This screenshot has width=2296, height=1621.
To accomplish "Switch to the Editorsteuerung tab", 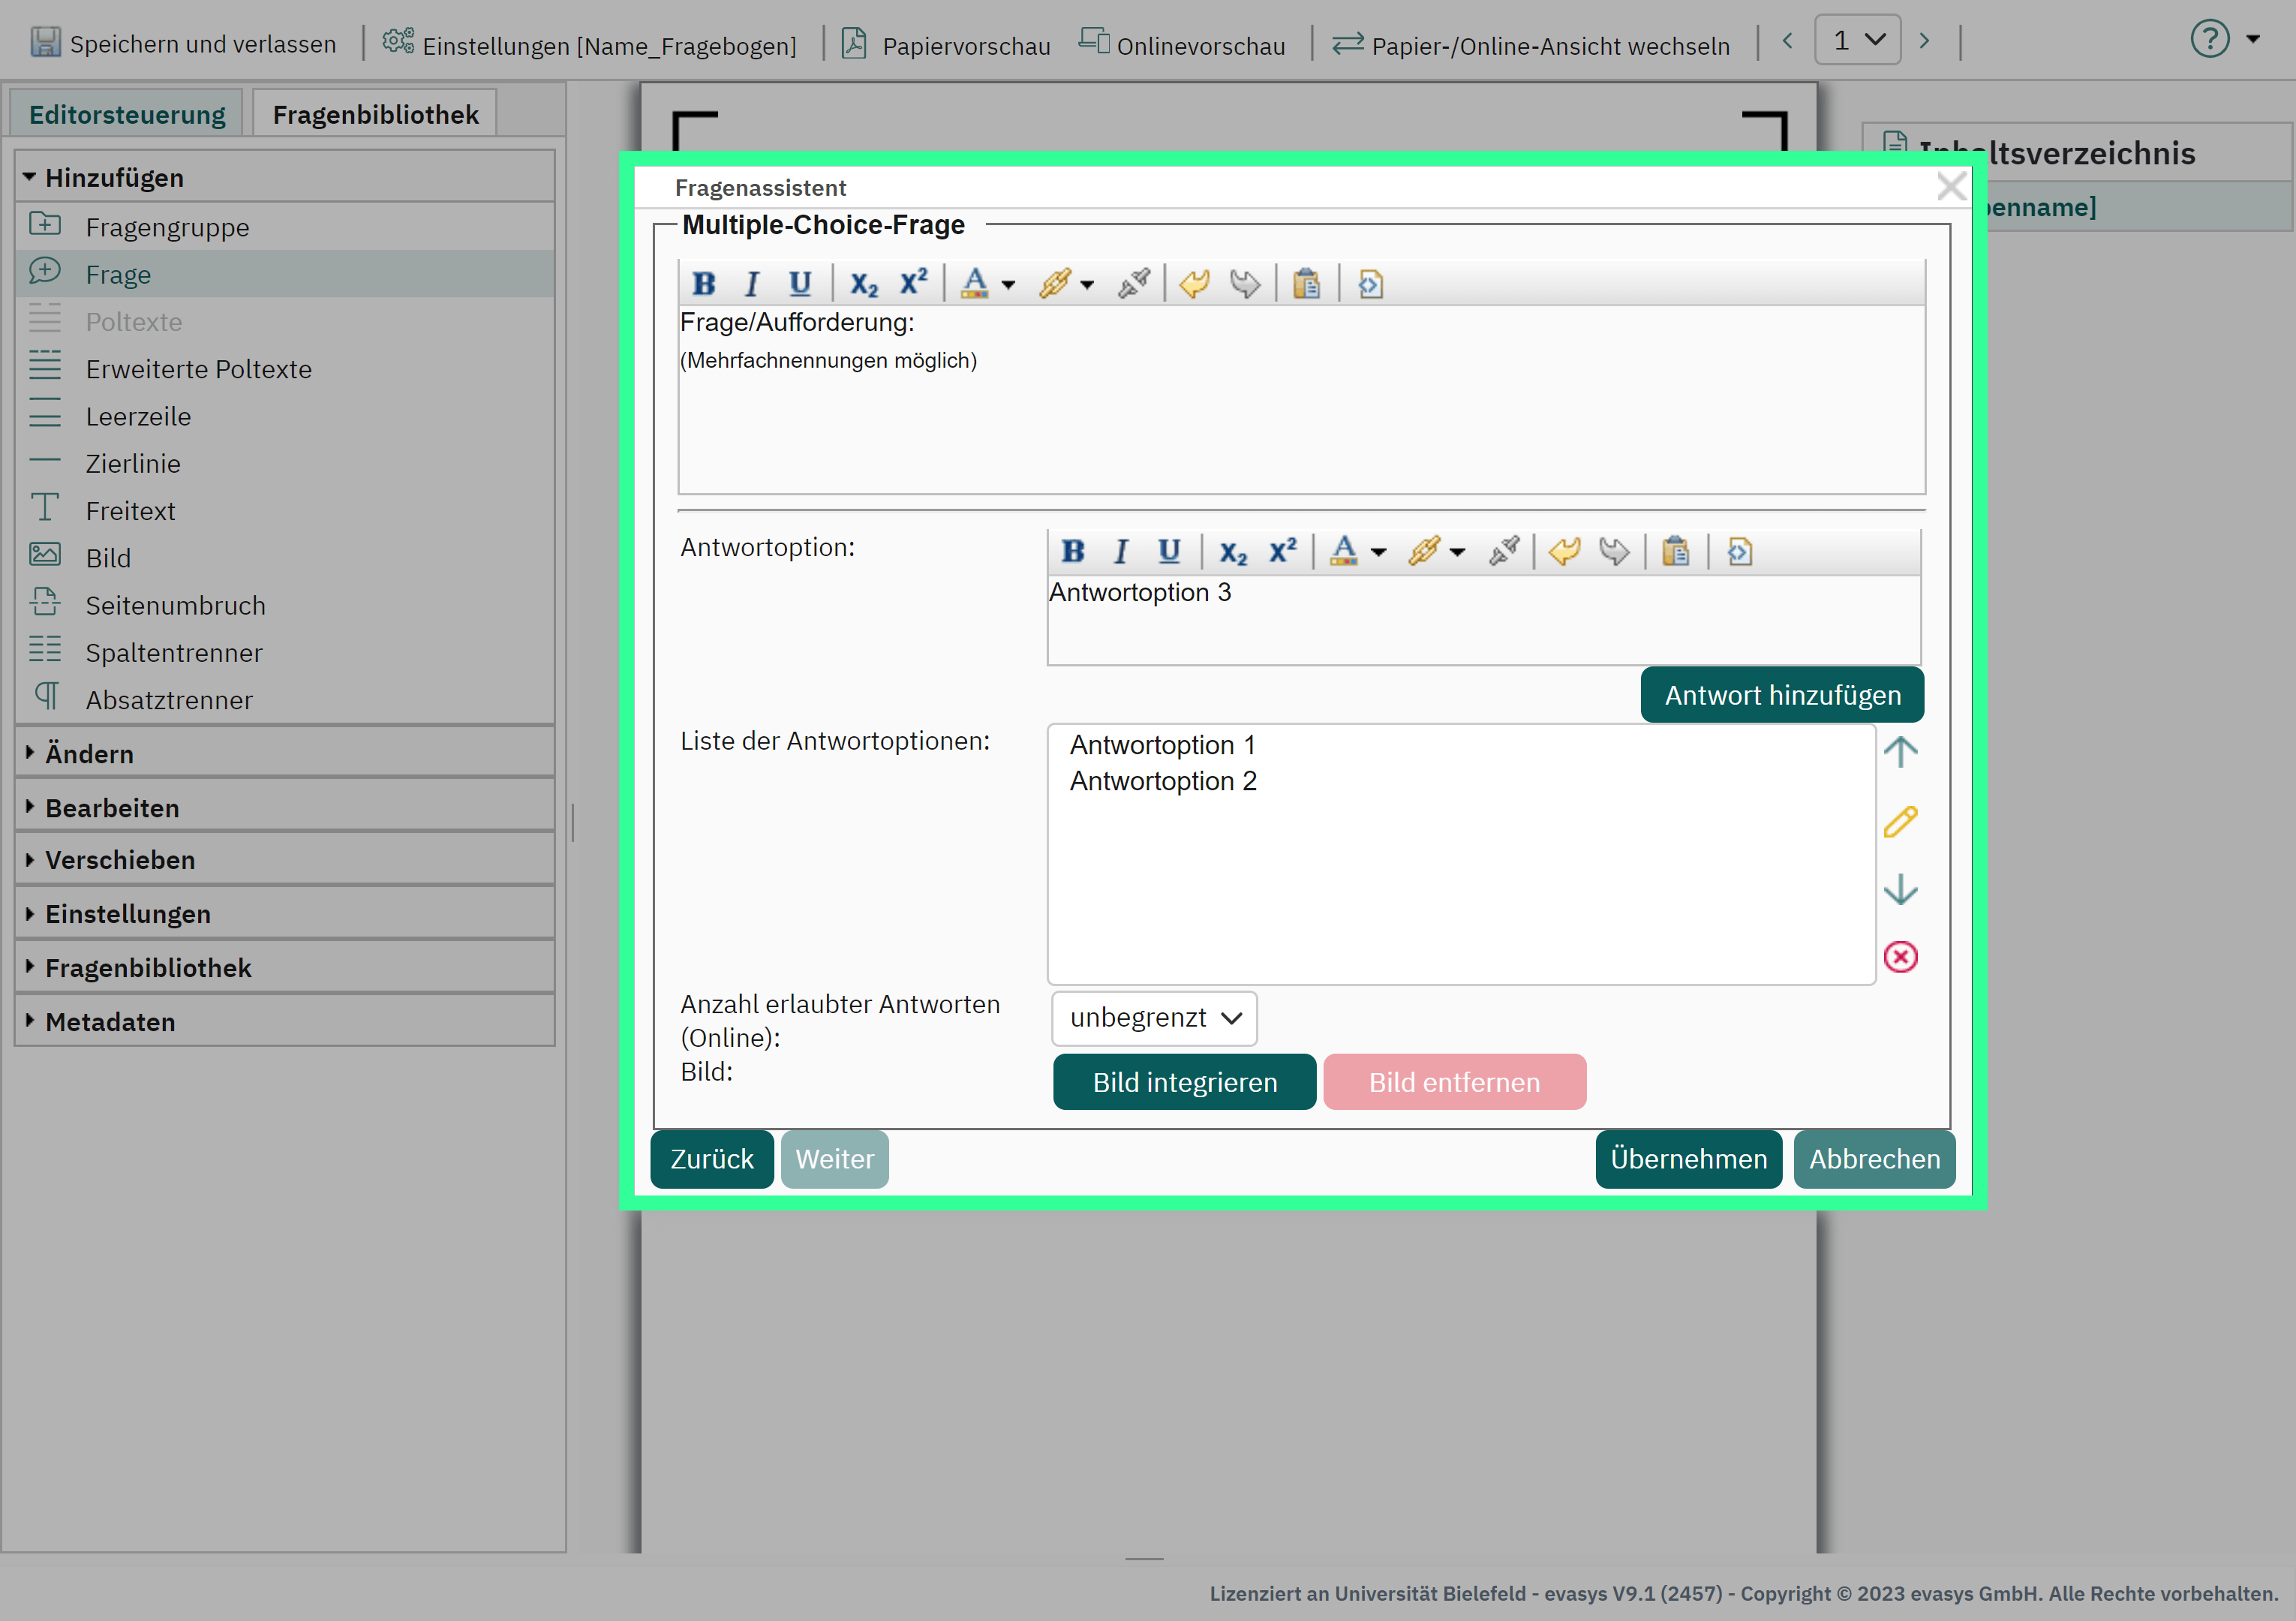I will pos(127,115).
